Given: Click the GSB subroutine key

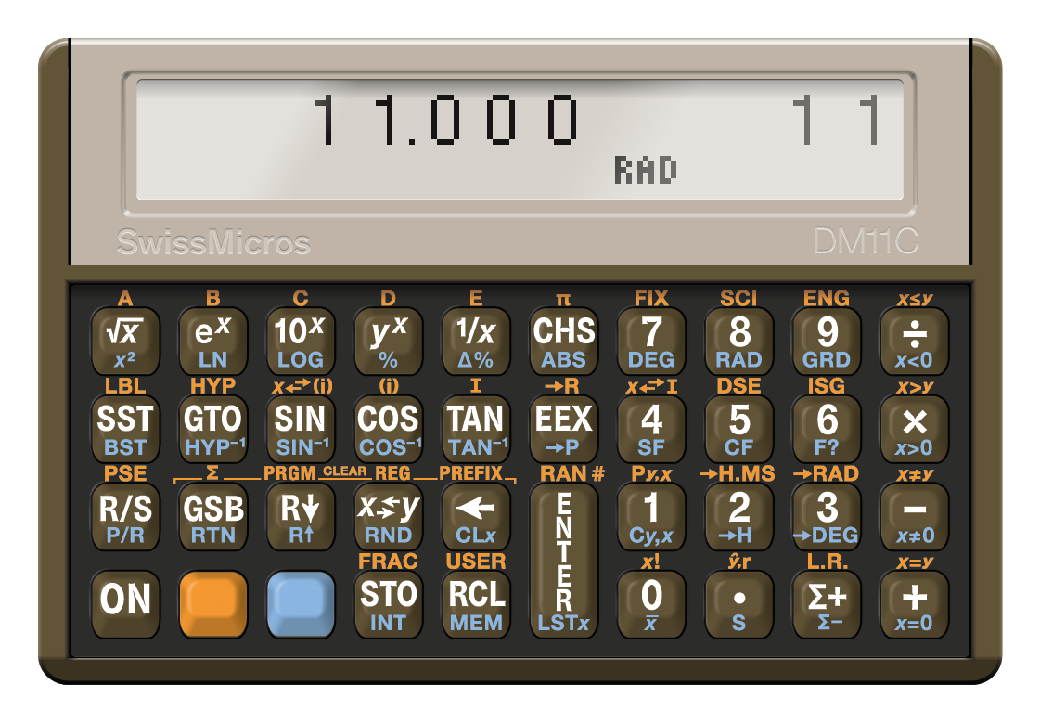Looking at the screenshot, I should (x=212, y=517).
